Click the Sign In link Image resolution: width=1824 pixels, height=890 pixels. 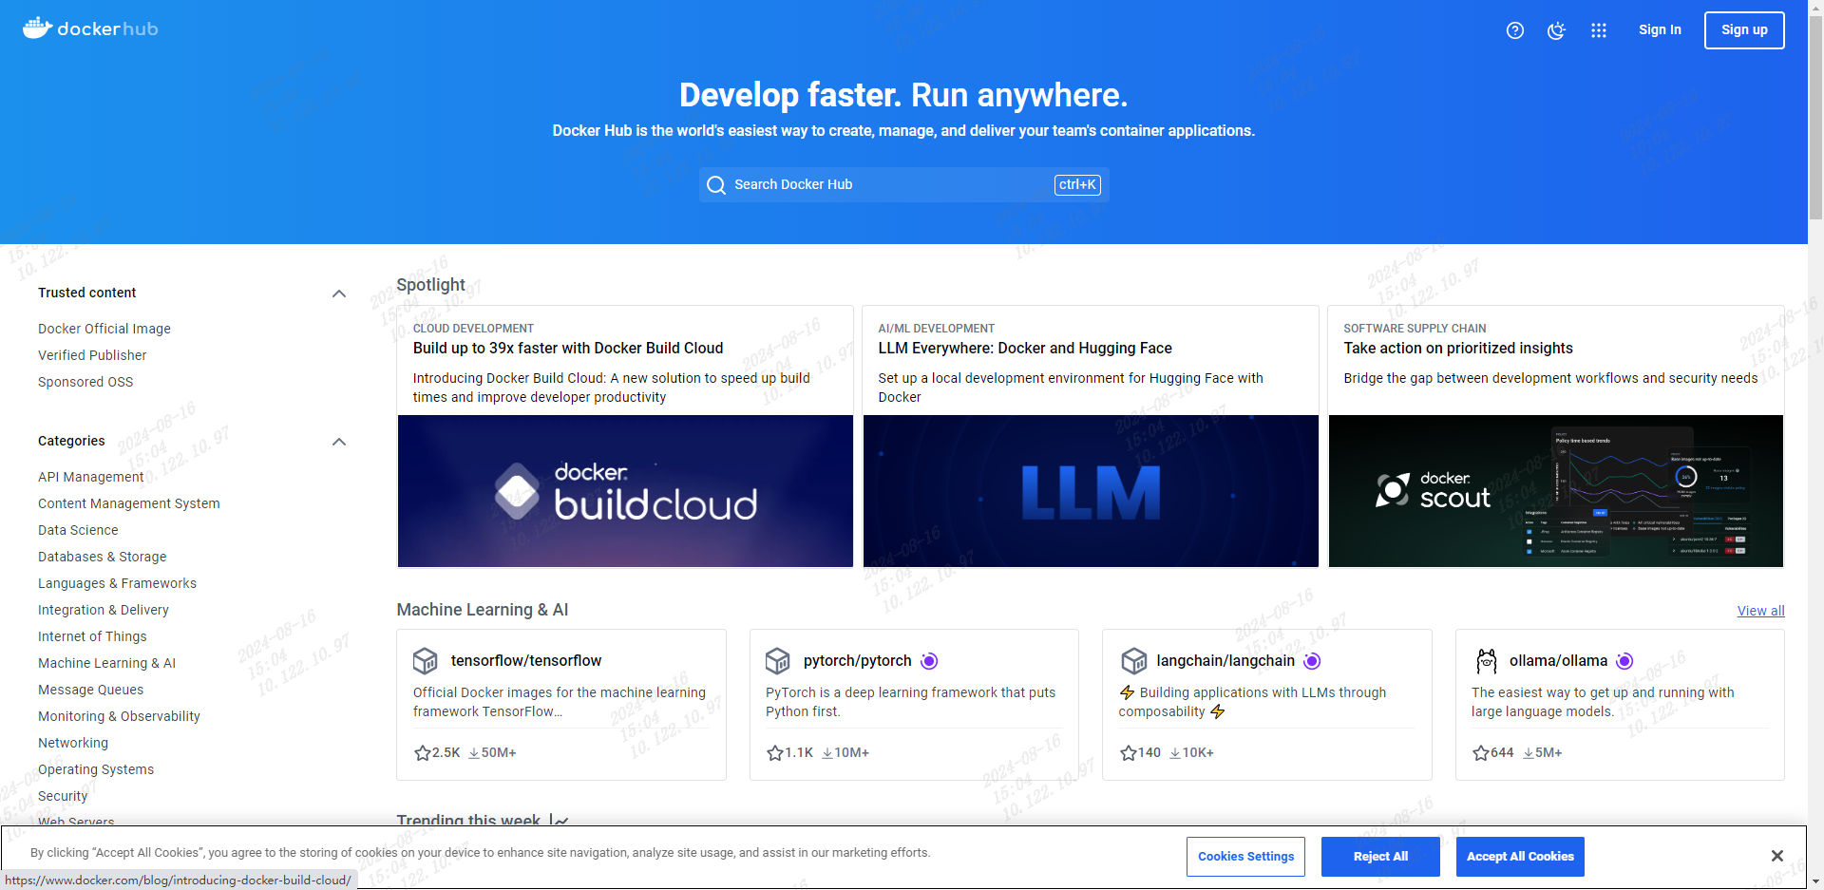[x=1660, y=29]
